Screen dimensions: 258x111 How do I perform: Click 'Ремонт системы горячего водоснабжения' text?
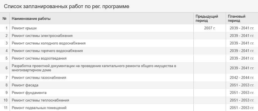[x=47, y=51]
